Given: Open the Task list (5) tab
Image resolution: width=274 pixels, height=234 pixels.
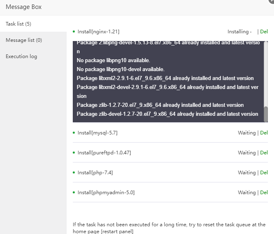Looking at the screenshot, I should pos(33,24).
